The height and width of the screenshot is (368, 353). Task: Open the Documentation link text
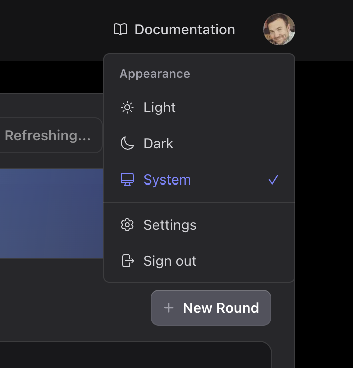coord(184,30)
